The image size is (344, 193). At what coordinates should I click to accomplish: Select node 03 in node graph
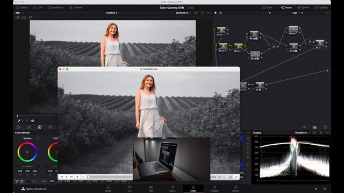(238, 48)
